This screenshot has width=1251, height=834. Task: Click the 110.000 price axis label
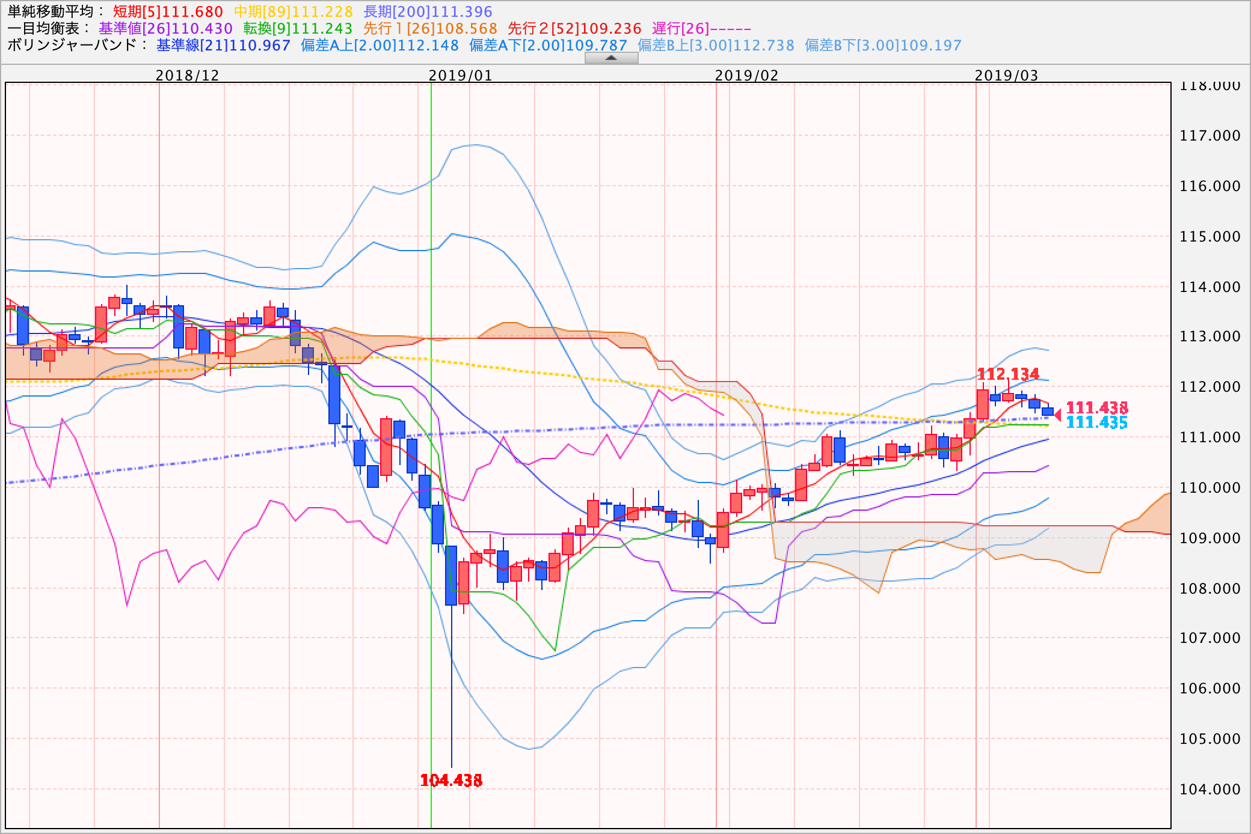(1210, 487)
